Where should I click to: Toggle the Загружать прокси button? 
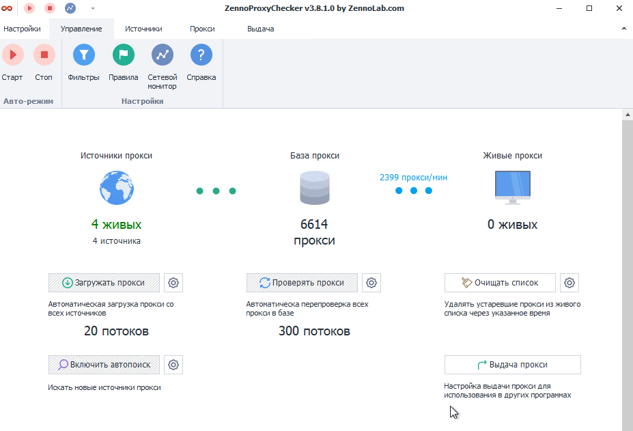pos(104,283)
